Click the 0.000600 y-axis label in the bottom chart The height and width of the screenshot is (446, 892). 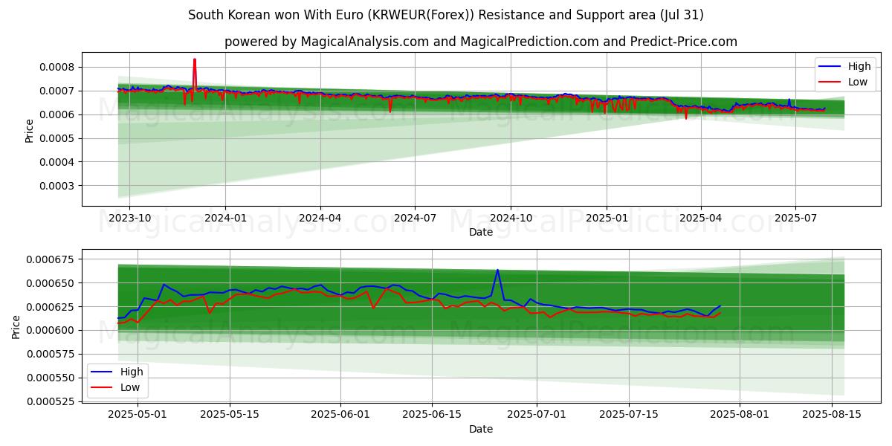coord(50,331)
